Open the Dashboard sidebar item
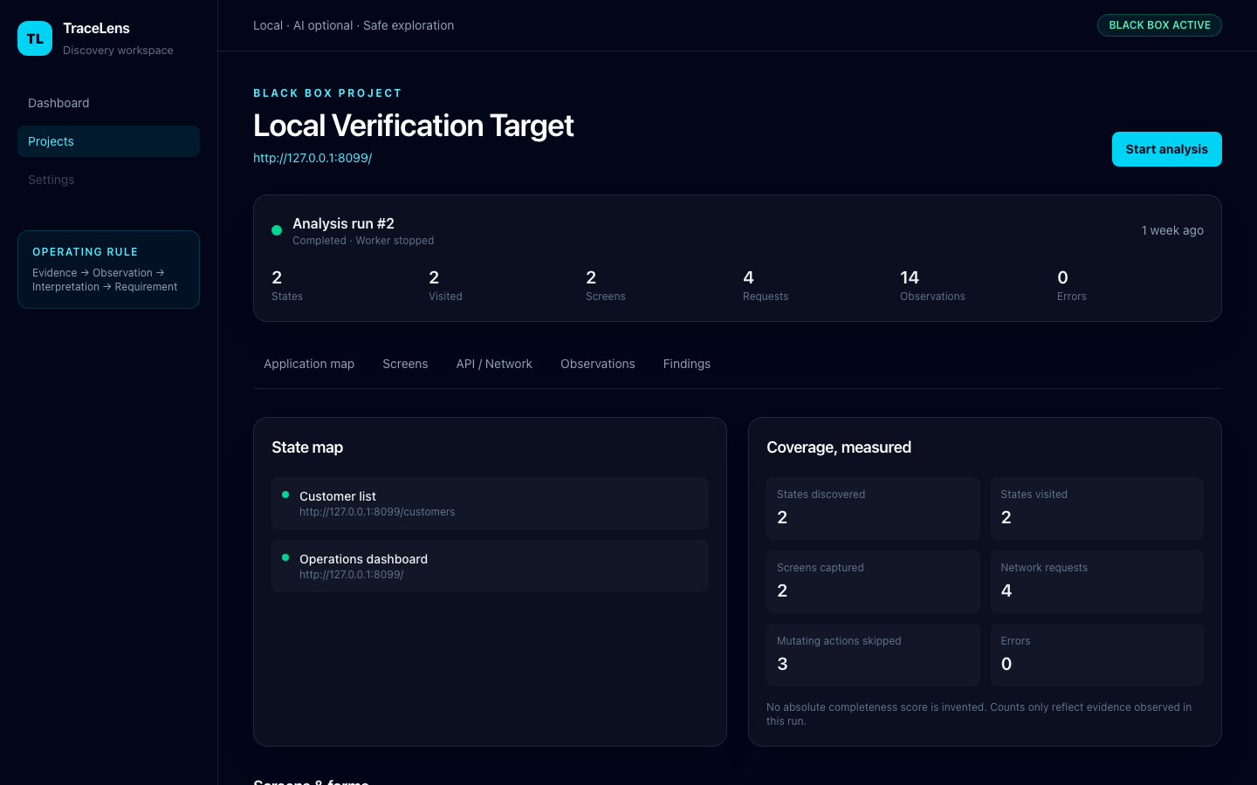The image size is (1257, 785). [x=108, y=103]
